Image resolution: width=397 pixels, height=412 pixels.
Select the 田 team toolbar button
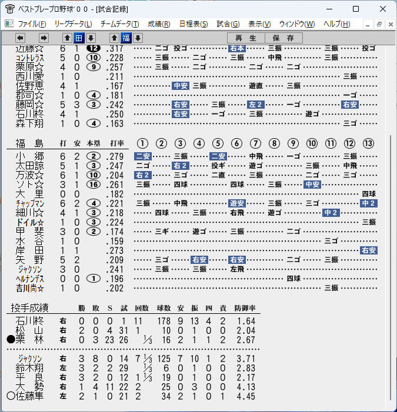pos(79,38)
